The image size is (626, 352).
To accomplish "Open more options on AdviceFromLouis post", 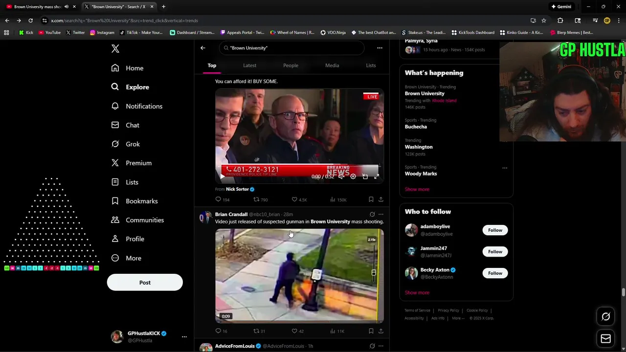I will point(381,346).
